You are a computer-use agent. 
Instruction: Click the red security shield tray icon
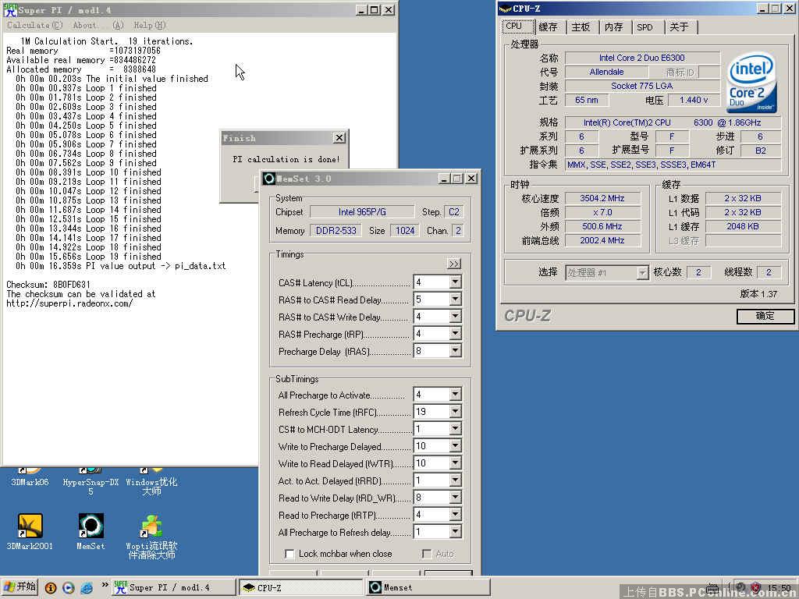[755, 588]
